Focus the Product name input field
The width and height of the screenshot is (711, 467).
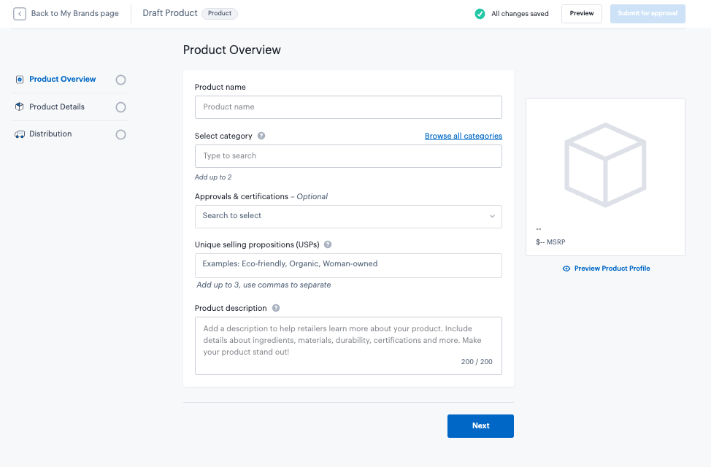(348, 107)
